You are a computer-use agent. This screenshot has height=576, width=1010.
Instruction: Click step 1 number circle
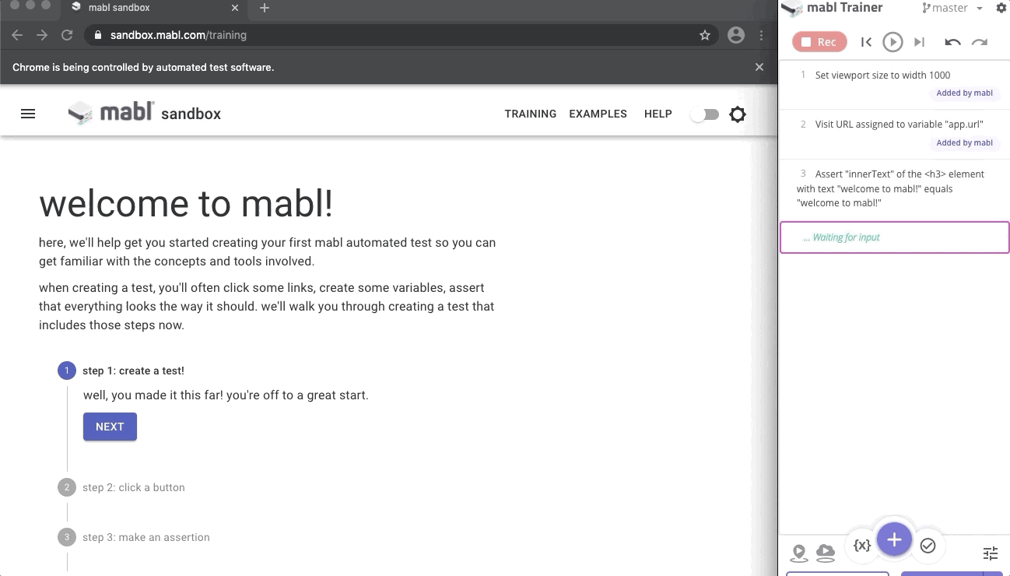pos(67,371)
